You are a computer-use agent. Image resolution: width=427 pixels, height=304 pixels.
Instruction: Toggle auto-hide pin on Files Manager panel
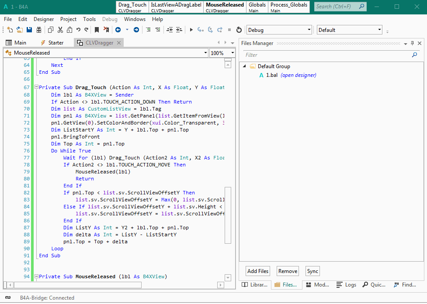click(x=412, y=43)
